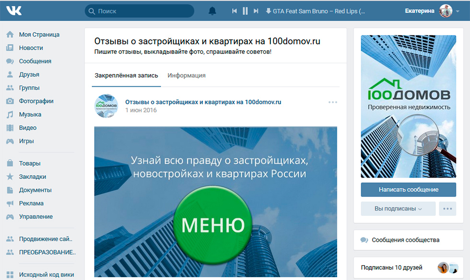Open the pinned post's three-dot options menu
Screen dimensions: 470x280
point(333,102)
